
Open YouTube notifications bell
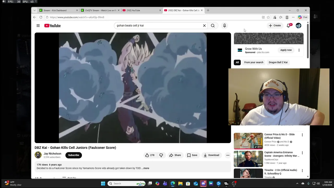[289, 26]
